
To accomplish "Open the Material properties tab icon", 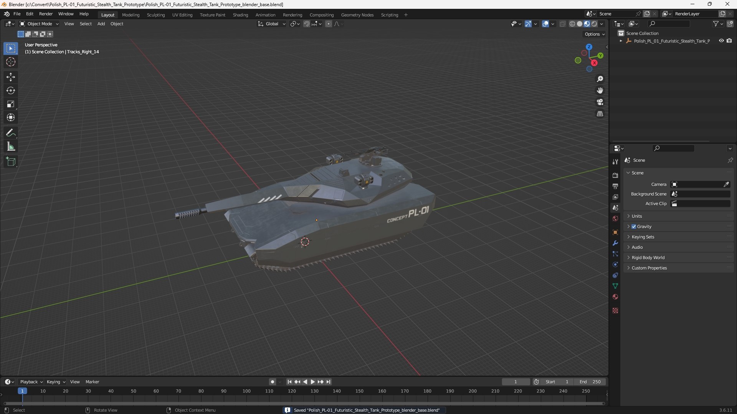I will point(615,297).
